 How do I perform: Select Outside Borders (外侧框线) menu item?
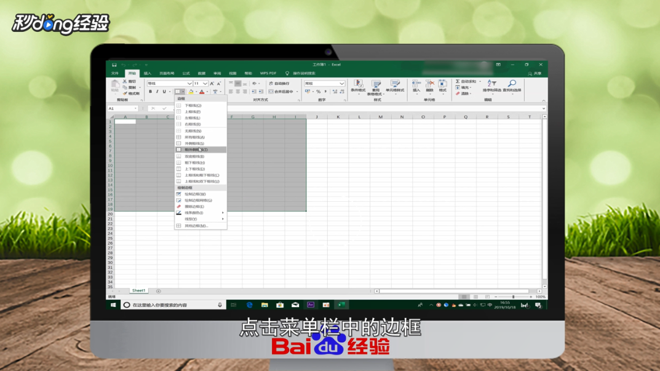(201, 143)
